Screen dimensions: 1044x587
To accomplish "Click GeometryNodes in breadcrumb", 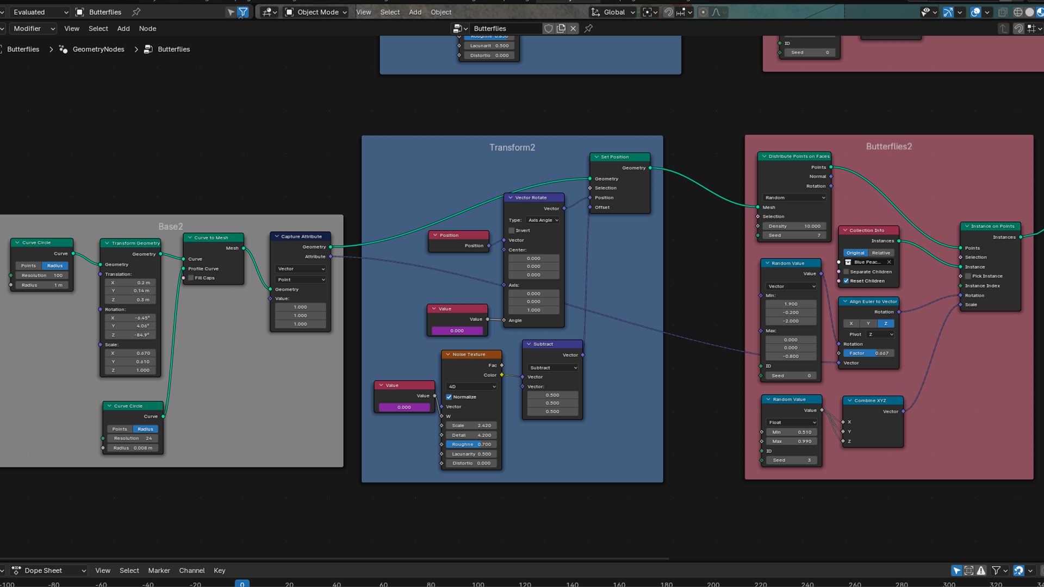I will coord(98,49).
